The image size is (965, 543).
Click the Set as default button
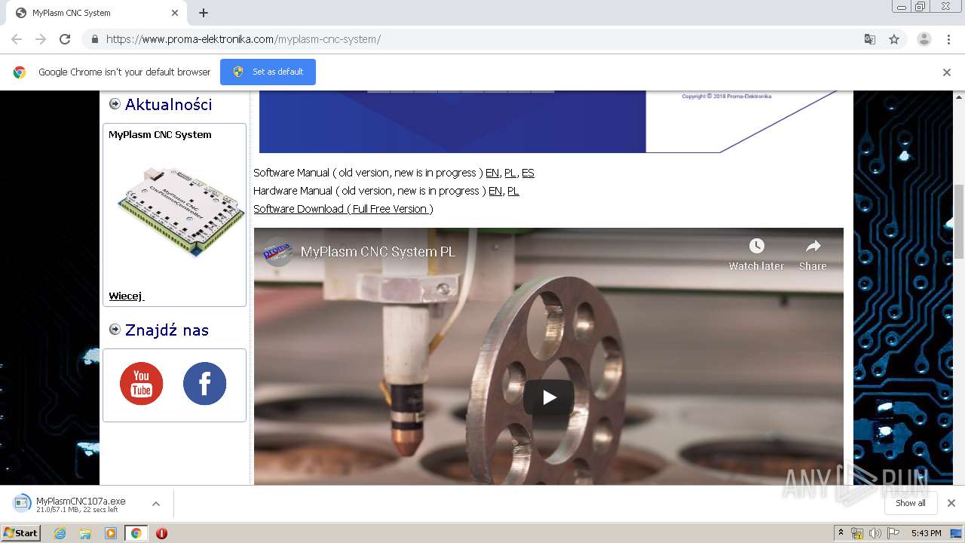coord(268,72)
